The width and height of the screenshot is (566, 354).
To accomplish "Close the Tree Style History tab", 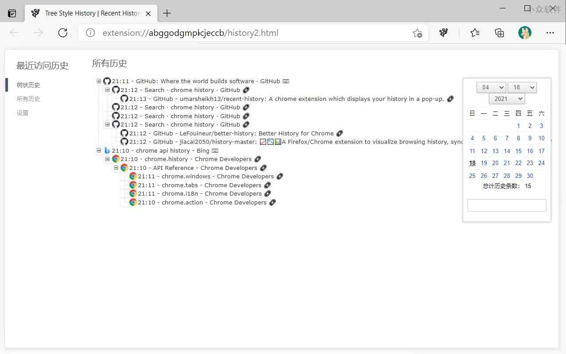I will 148,13.
